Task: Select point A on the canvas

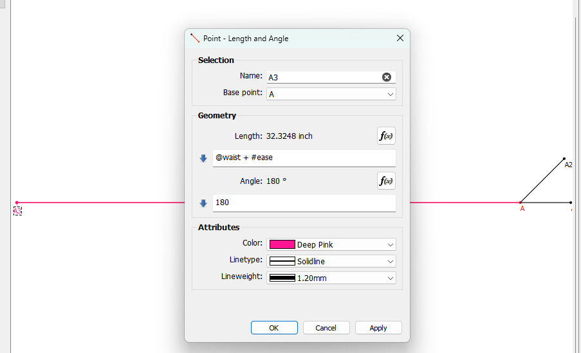Action: [521, 203]
